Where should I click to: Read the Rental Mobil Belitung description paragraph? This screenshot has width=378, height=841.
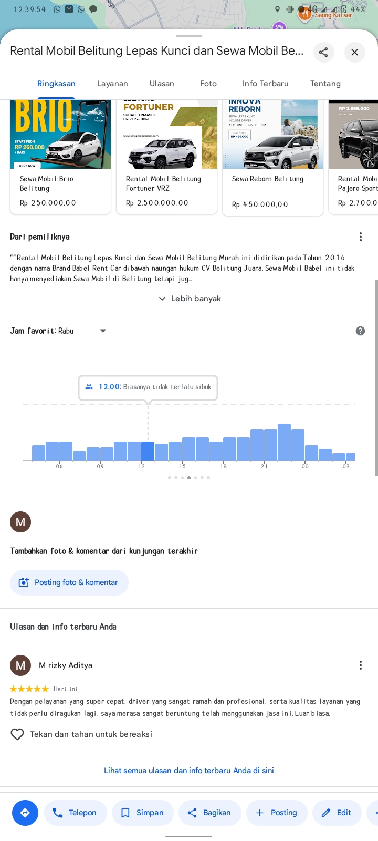(182, 268)
